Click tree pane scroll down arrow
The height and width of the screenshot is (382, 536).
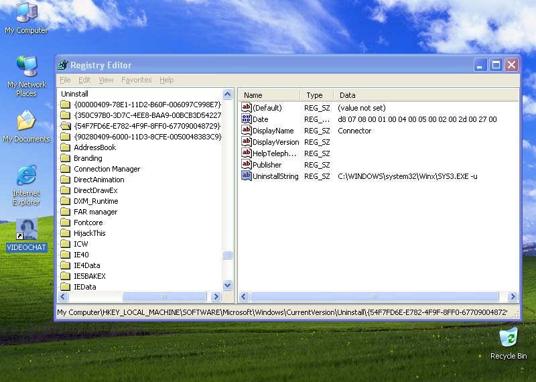(x=227, y=285)
